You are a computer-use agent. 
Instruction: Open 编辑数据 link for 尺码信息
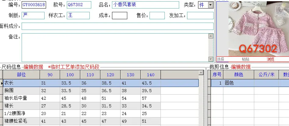33,67
